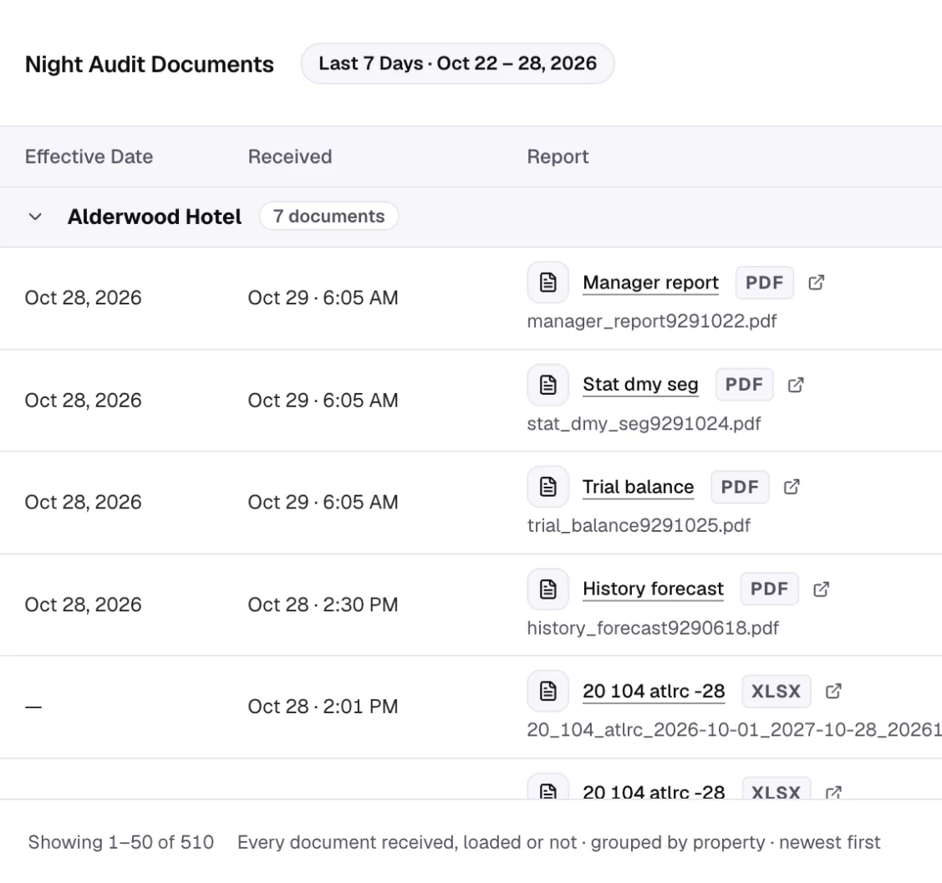Click document icon in Oct 28 2:01 PM row
This screenshot has height=883, width=942.
tap(548, 691)
